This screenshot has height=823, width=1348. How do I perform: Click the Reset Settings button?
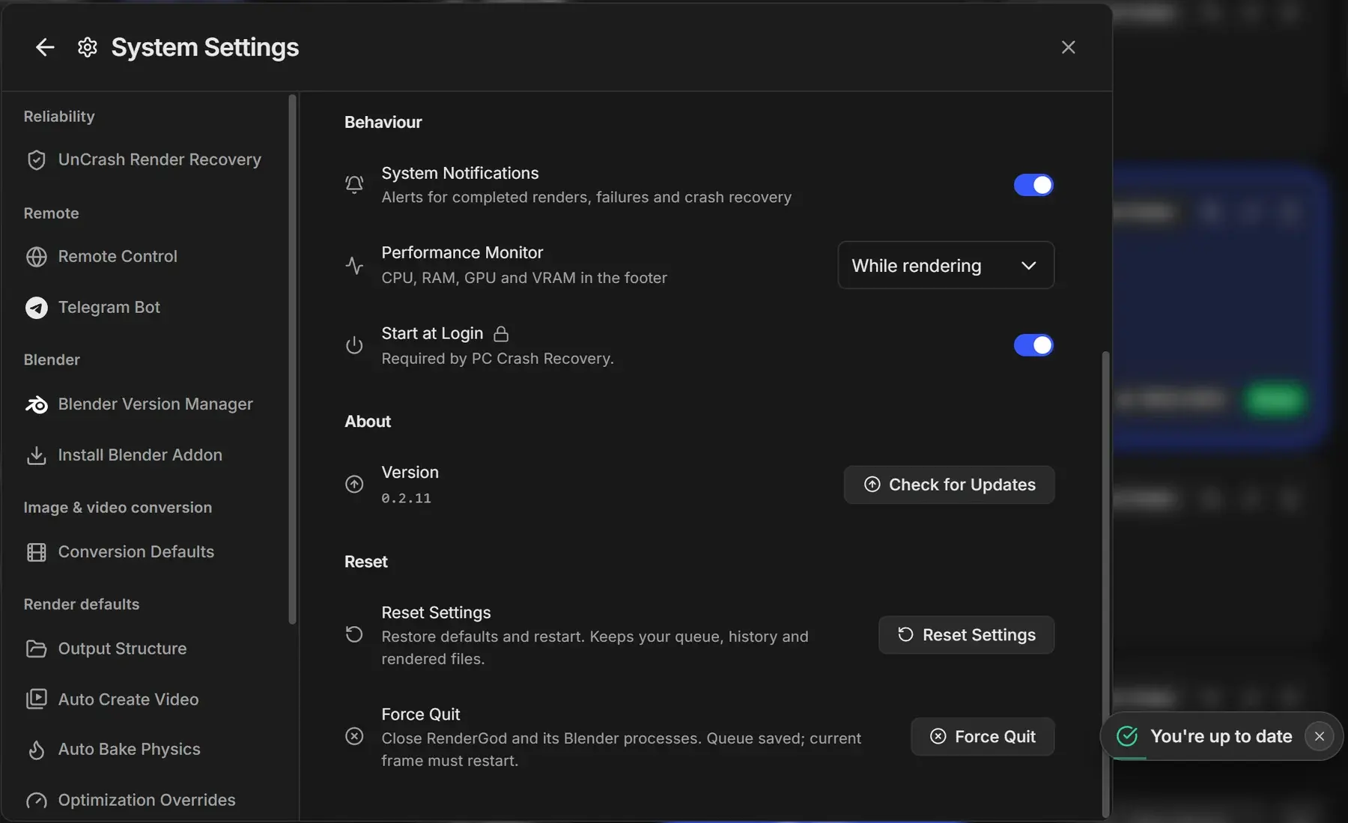(x=966, y=635)
